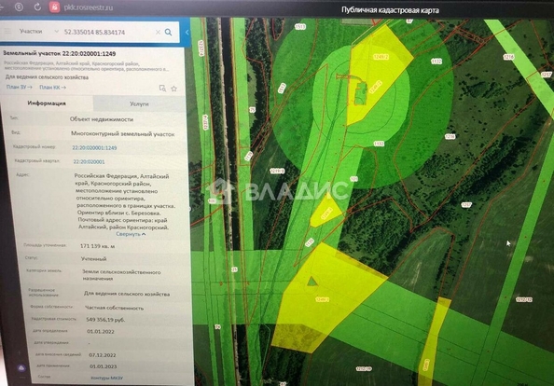Click into the coordinates search field
Image resolution: width=554 pixels, height=386 pixels.
108,32
